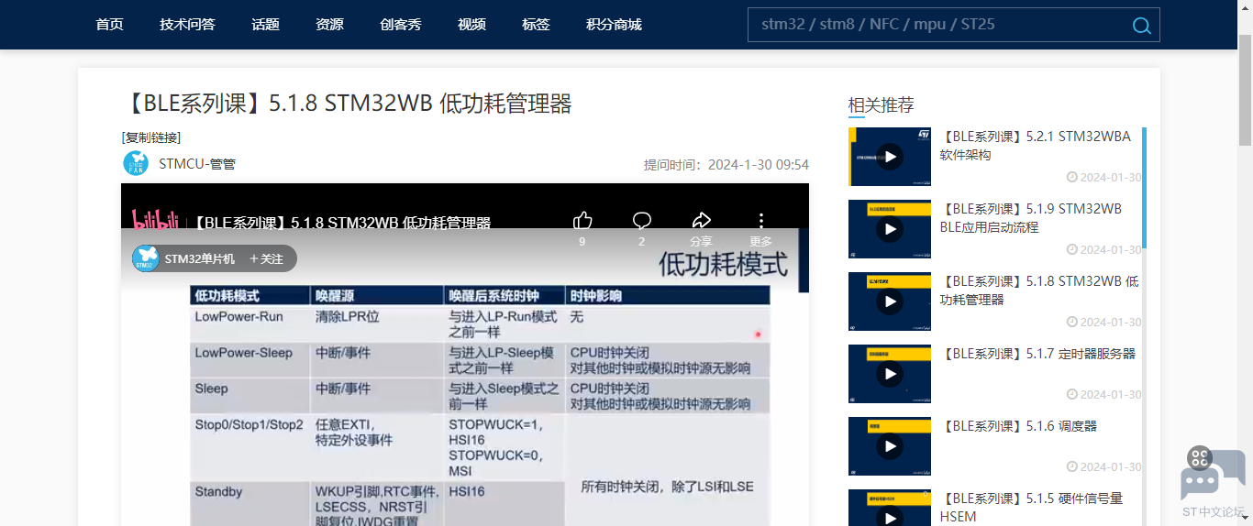Play the sidebar 5.1.8 低功耗管理器 thumbnail
Screen dimensions: 1253x526
[x=889, y=301]
